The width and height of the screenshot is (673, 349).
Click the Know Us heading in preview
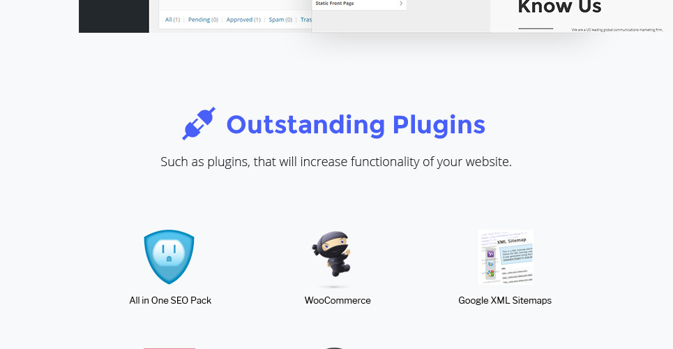(x=559, y=7)
